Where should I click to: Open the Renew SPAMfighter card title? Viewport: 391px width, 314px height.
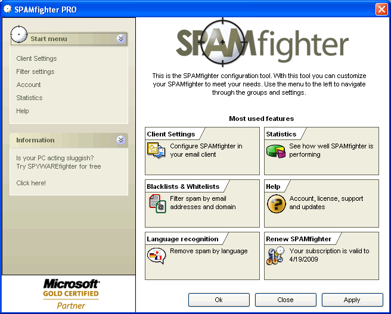(x=299, y=239)
